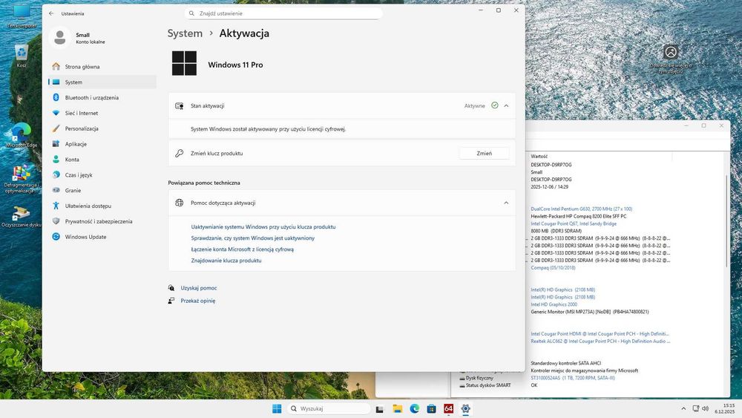Collapse Pomoc dotycząca aktywacji section
The image size is (742, 418).
pos(506,203)
